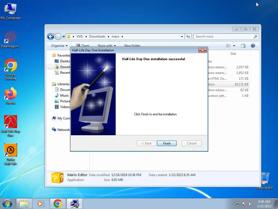Select Downloads in navigation pane
Screen dimensions: 278x209
click(x=62, y=67)
